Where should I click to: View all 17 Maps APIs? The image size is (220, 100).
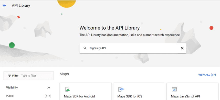[207, 75]
